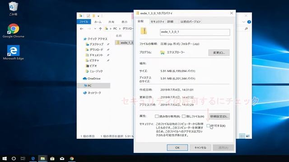
Task: Select OneDrive in navigation pane
Action: coord(92,78)
